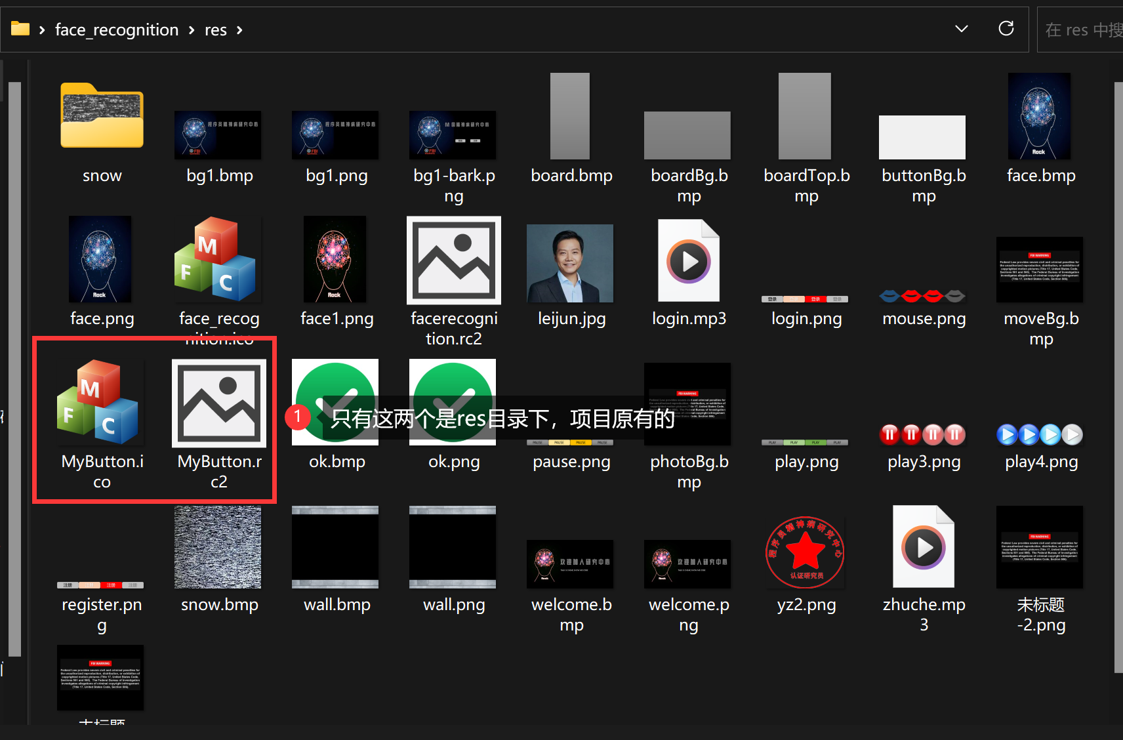This screenshot has width=1123, height=740.
Task: Select the ok.bmp checkmark image
Action: 335,402
